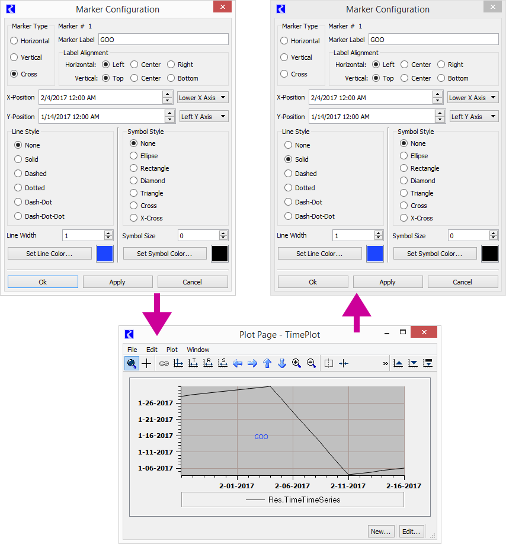
Task: Expand the toolbar overflow chevron
Action: 385,364
